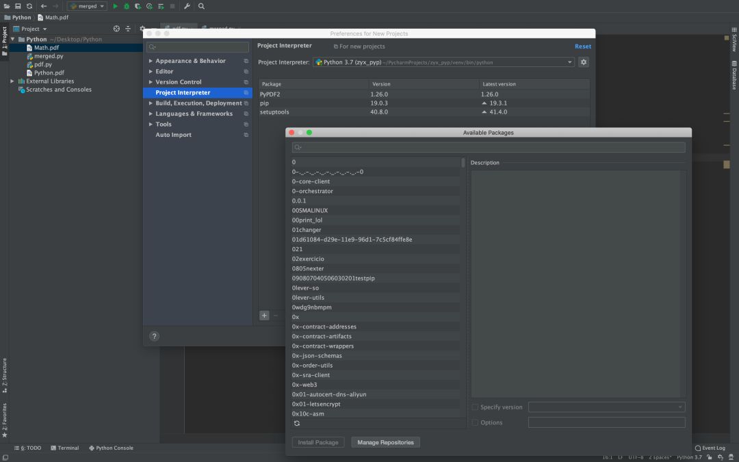
Task: Click the package list scrollbar thumb
Action: coord(463,163)
